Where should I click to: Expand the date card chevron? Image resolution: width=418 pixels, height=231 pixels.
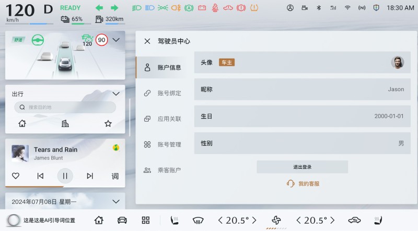tap(116, 201)
